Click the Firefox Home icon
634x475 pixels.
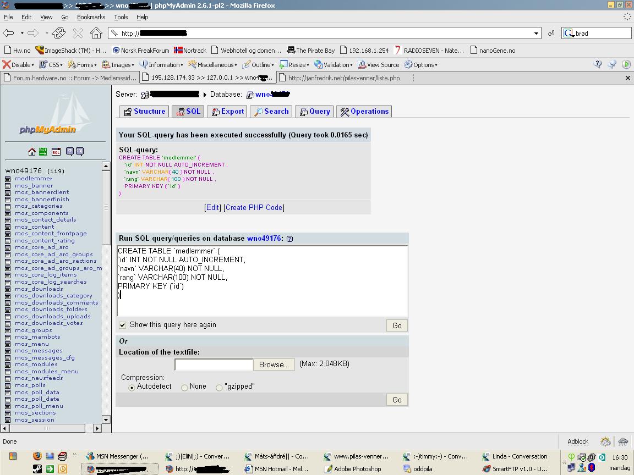point(96,33)
